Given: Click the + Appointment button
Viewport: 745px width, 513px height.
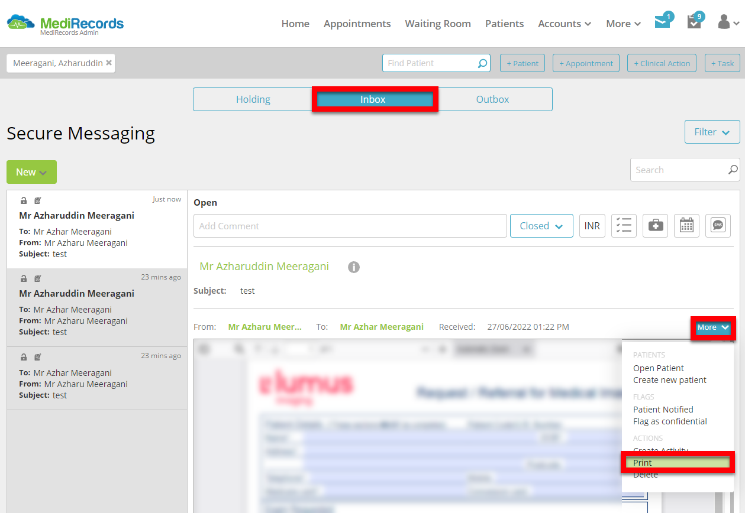Looking at the screenshot, I should tap(586, 63).
